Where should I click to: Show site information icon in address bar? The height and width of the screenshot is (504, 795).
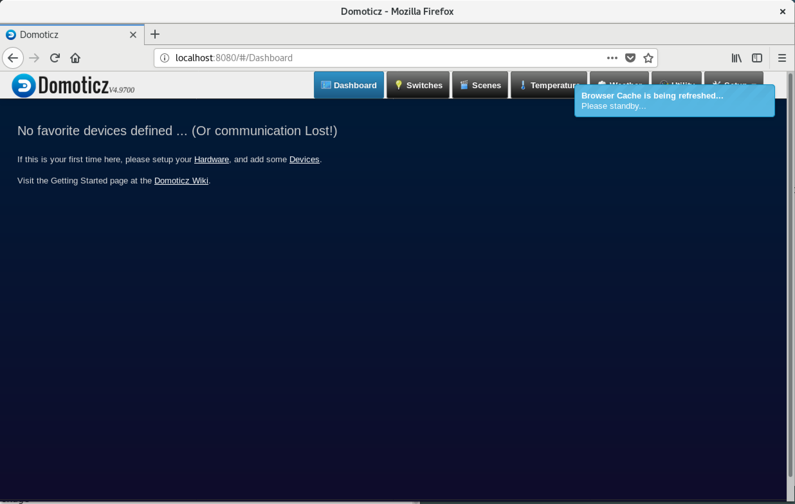164,58
